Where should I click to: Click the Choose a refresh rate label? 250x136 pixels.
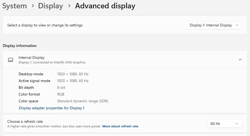[25, 121]
